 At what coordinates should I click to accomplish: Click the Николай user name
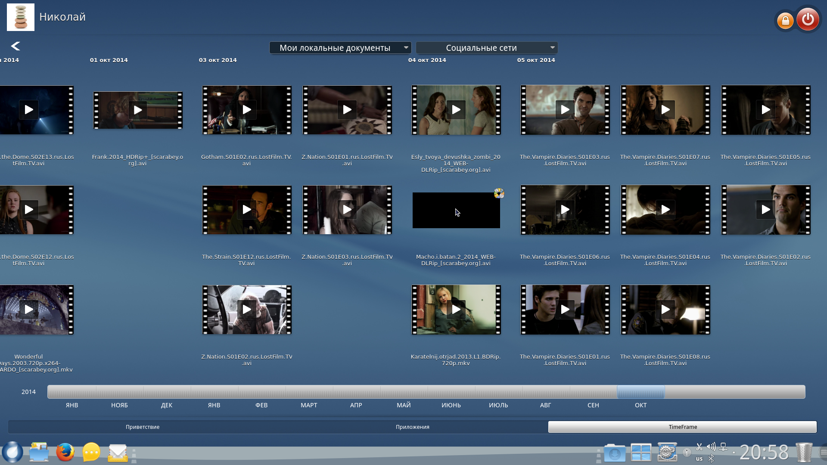62,17
